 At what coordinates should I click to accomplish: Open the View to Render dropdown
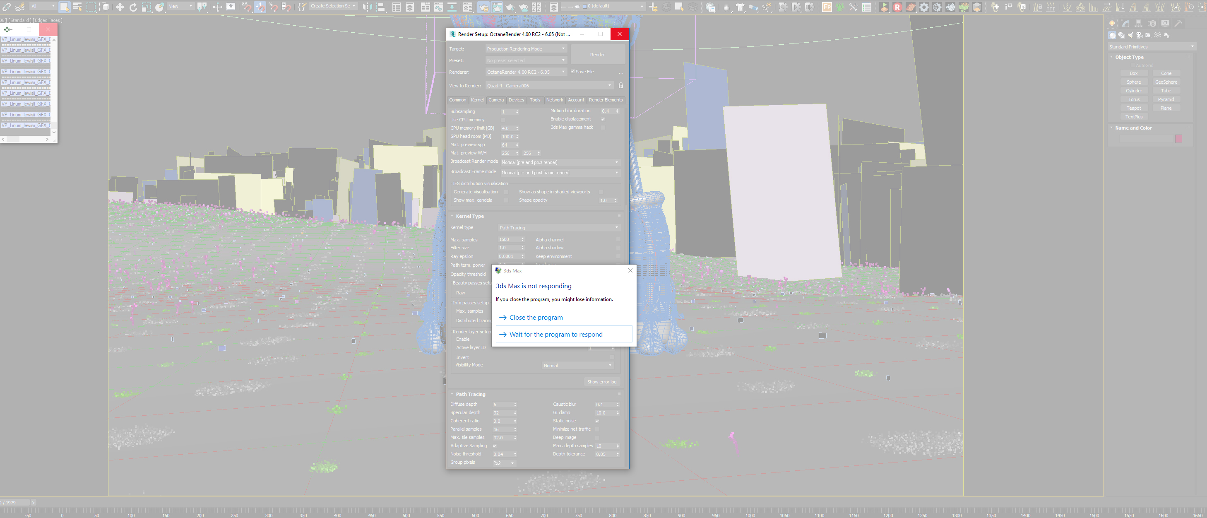coord(549,86)
